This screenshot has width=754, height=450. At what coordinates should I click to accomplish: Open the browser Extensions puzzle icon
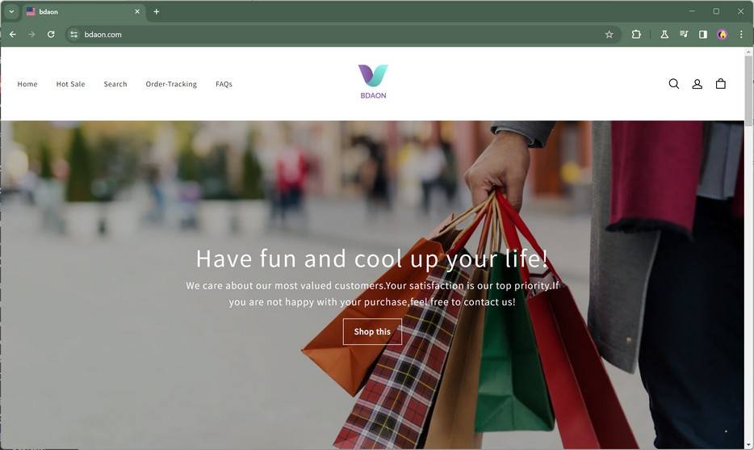pos(636,34)
